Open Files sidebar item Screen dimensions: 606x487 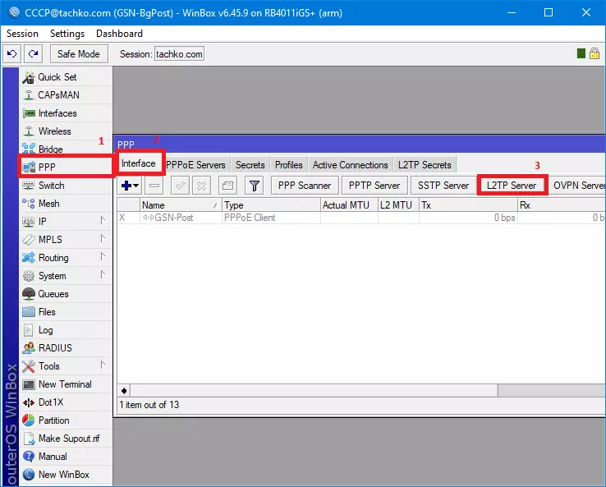66,312
